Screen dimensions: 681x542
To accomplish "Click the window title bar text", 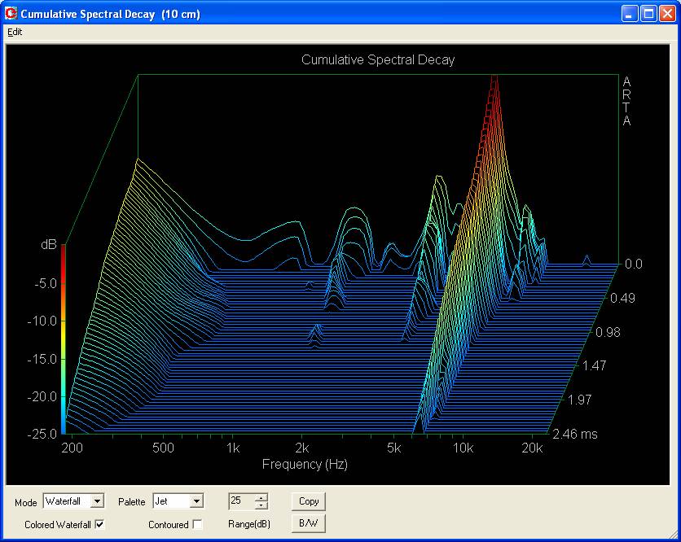I will pyautogui.click(x=110, y=14).
